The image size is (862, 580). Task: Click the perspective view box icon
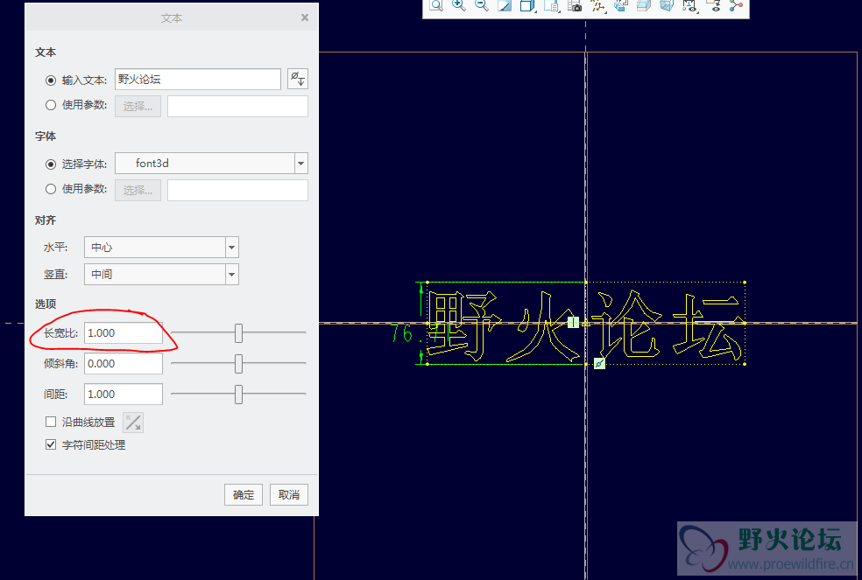tap(667, 5)
